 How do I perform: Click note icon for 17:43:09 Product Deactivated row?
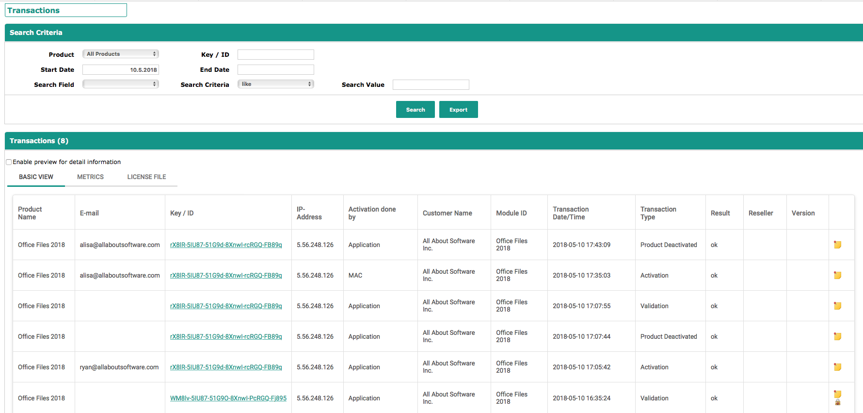click(x=837, y=245)
